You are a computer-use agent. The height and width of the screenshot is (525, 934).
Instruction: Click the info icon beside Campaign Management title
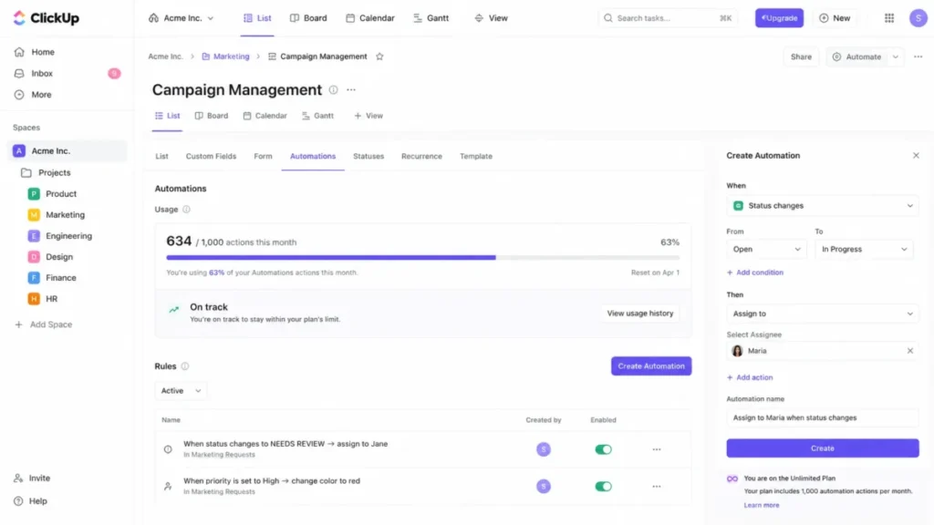tap(334, 90)
